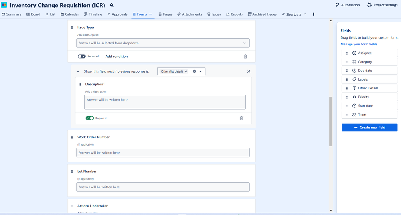401x215 pixels.
Task: Click the Lot Number answer field
Action: click(163, 187)
